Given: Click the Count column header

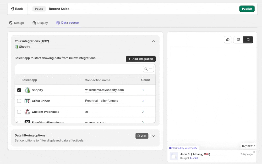Looking at the screenshot, I should [145, 80].
